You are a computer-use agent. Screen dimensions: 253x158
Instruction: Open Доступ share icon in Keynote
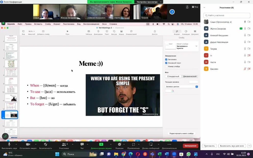tap(155, 31)
